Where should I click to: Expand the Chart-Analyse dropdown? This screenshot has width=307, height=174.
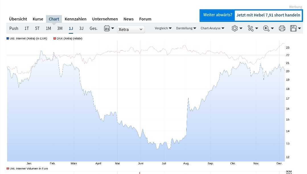click(x=212, y=28)
